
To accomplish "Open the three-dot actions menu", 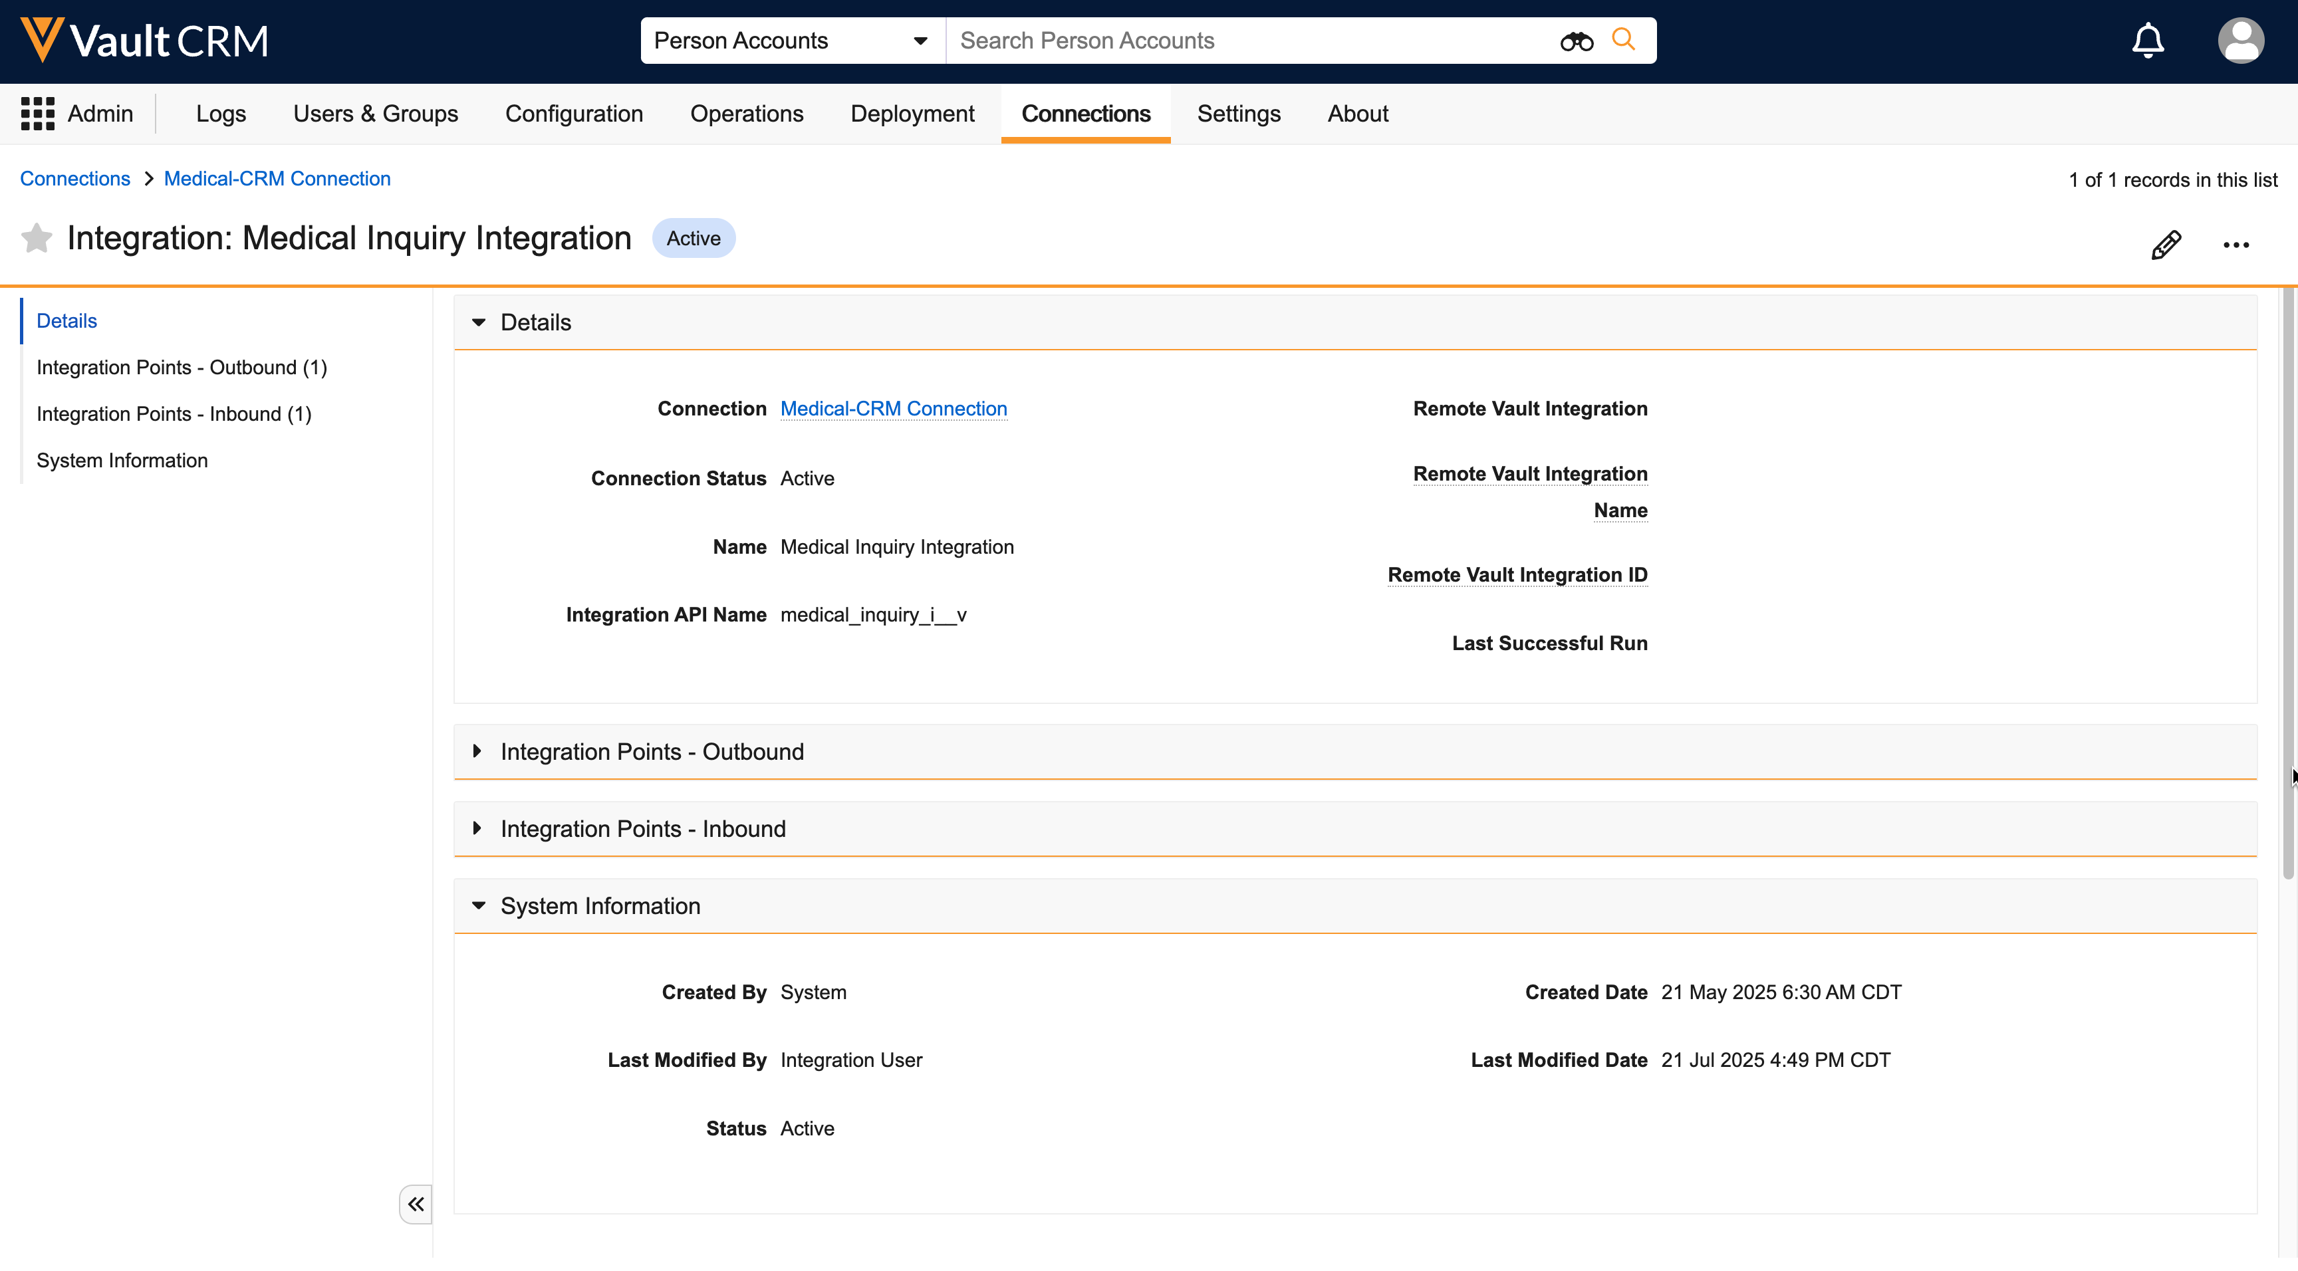I will [2235, 245].
